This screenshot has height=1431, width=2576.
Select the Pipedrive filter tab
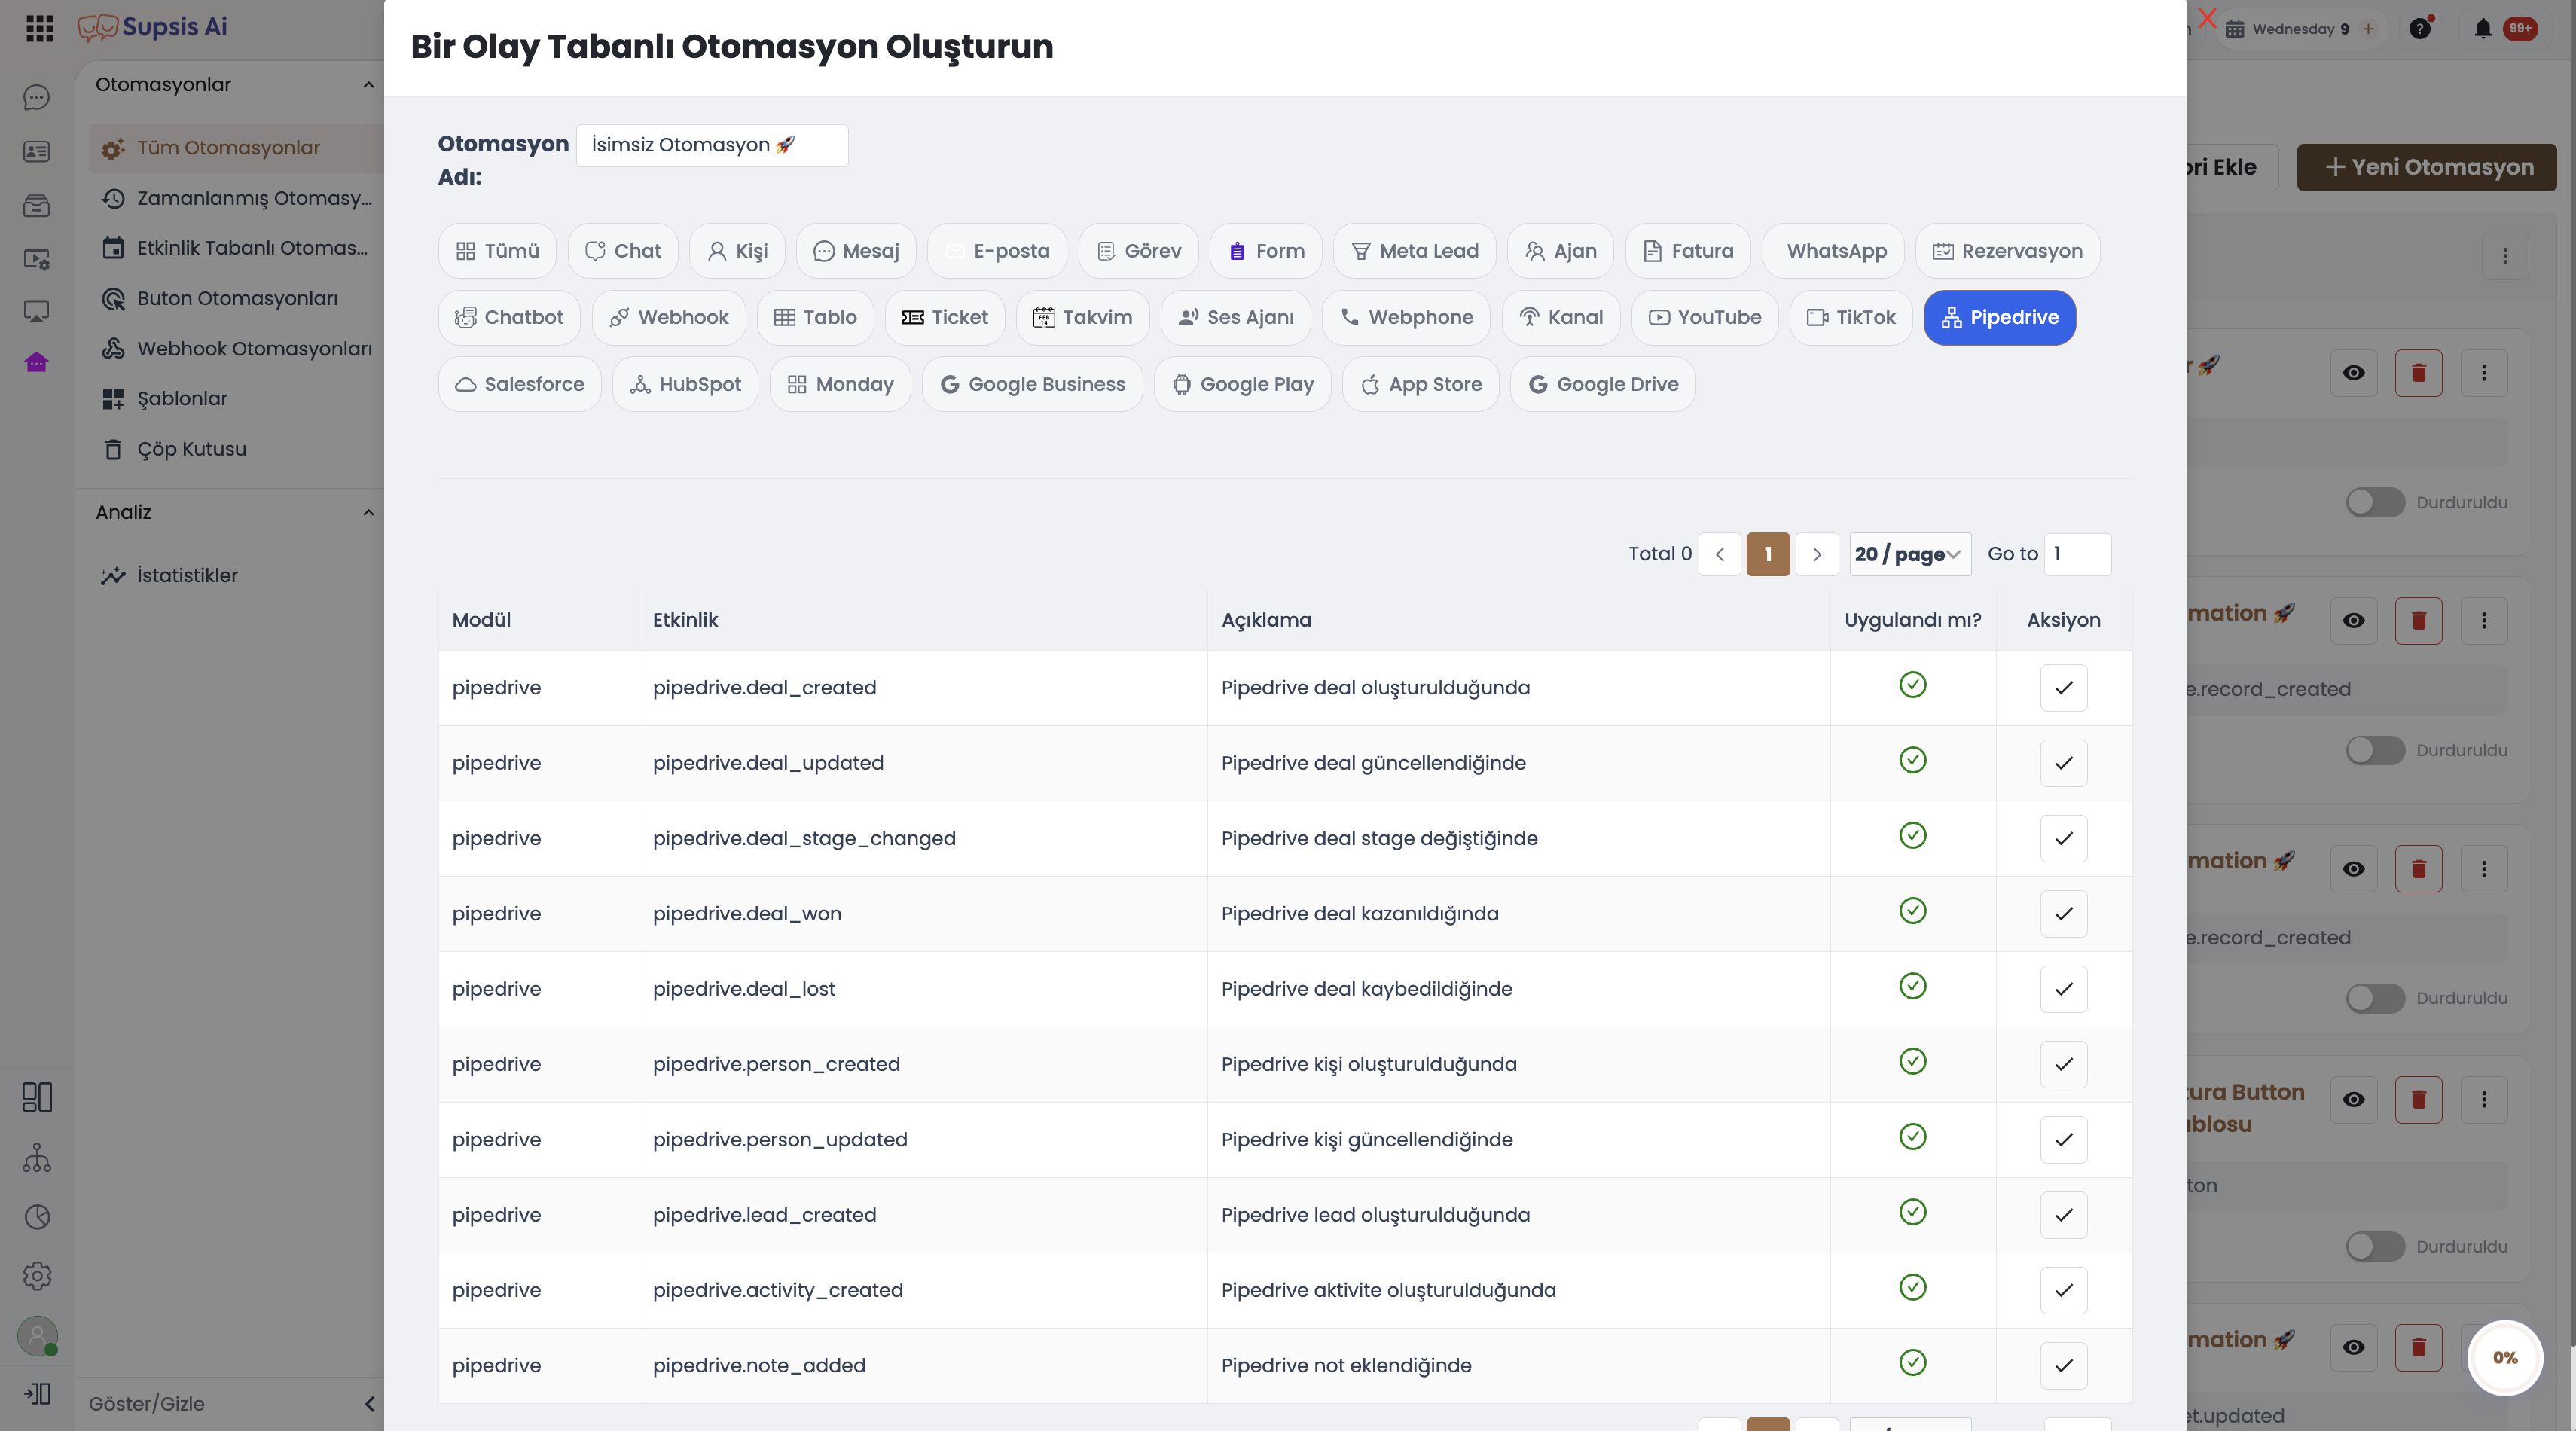(x=2000, y=318)
